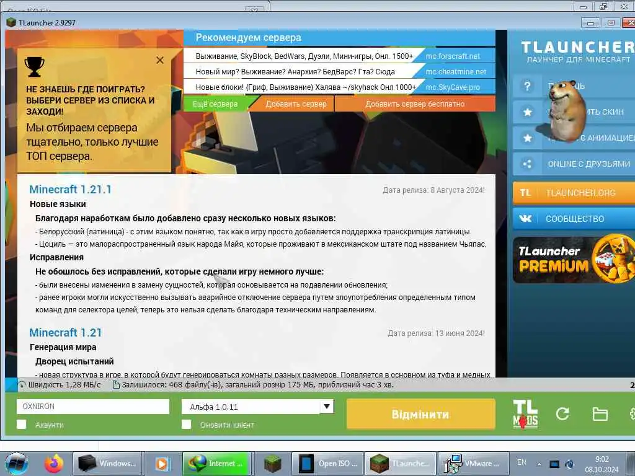
Task: Click EN language indicator in tray
Action: [x=522, y=462]
